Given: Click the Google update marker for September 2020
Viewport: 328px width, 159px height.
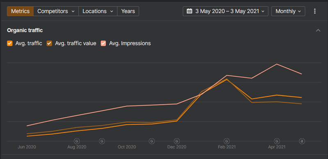Looking at the screenshot, I should pos(102,141).
